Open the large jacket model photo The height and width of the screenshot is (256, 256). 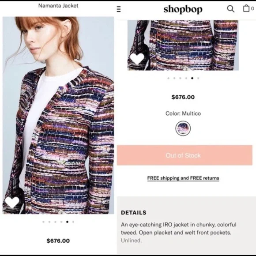tap(58, 115)
